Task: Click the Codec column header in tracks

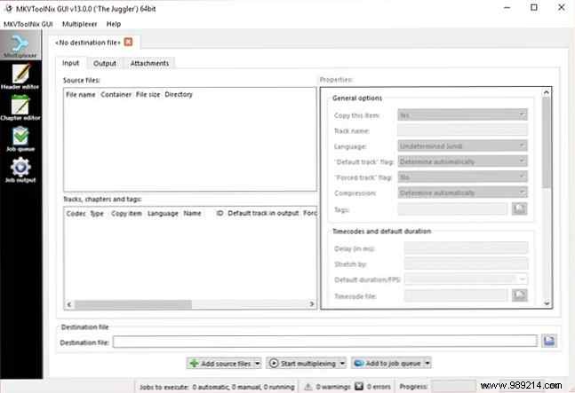Action: [76, 213]
